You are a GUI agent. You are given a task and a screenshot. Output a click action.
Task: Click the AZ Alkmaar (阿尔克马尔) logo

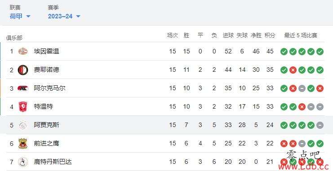click(23, 88)
